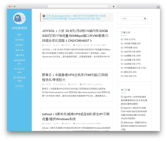The image size is (167, 141).
Task: Open ByteVirt $55/年/512MB hot article
Action: (134, 113)
